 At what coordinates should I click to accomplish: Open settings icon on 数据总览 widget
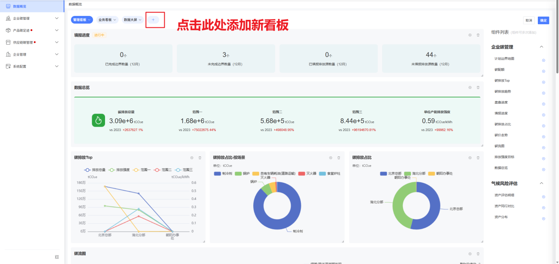click(x=470, y=87)
